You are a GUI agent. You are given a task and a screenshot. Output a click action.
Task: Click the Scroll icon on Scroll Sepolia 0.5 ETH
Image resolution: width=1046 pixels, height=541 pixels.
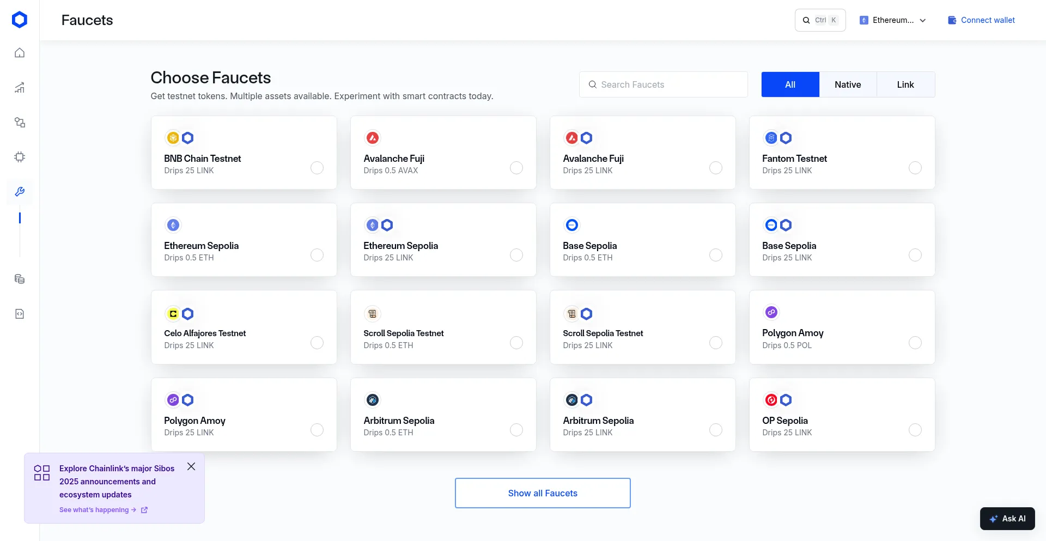[373, 314]
